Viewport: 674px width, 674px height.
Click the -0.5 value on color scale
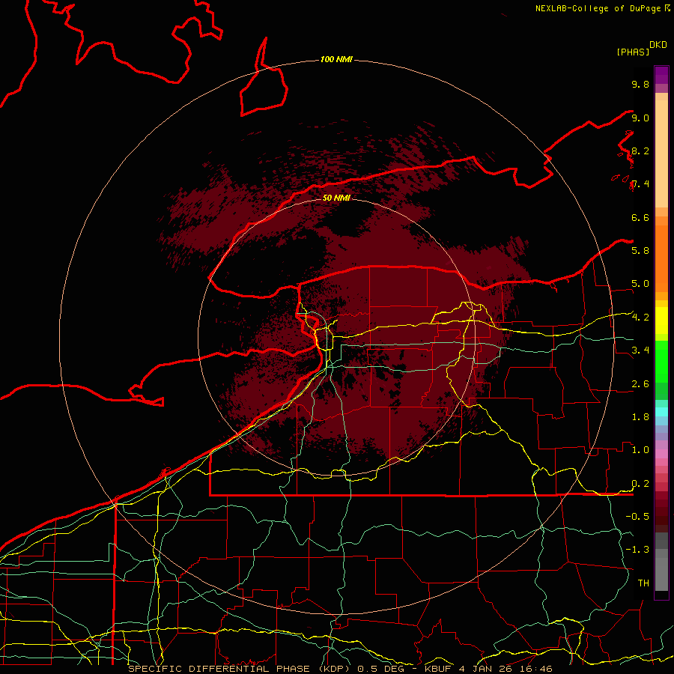coord(637,516)
